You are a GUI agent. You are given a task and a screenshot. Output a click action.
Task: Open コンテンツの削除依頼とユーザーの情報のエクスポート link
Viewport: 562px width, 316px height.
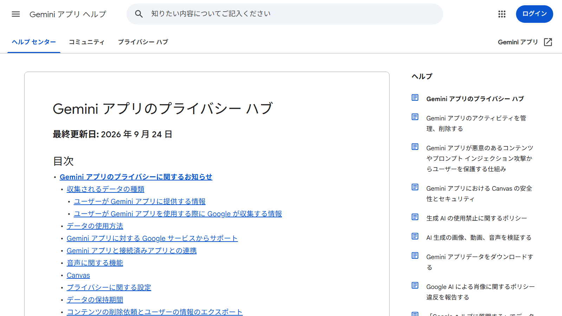pos(155,312)
